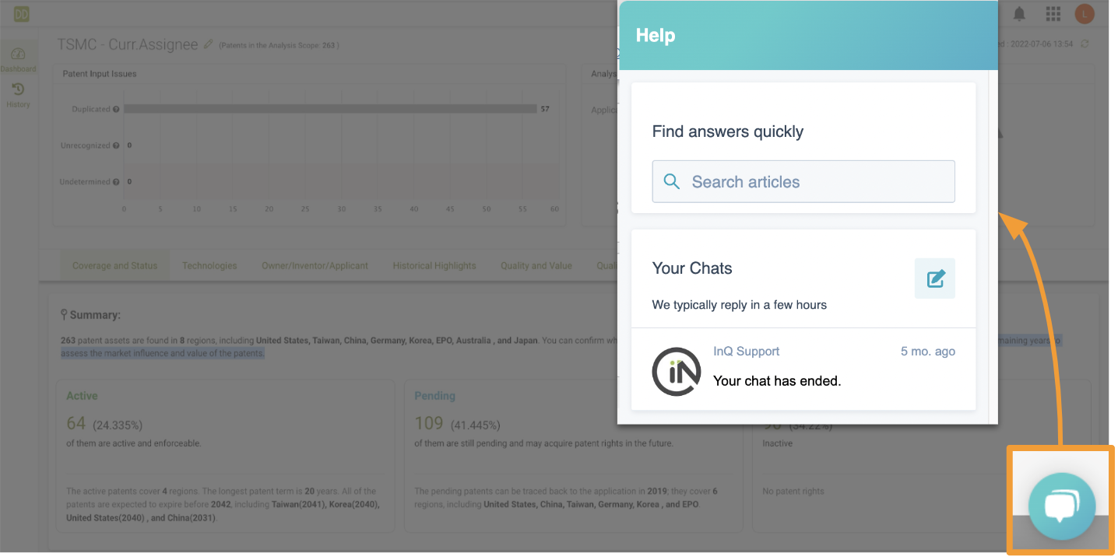Image resolution: width=1118 pixels, height=560 pixels.
Task: Start a new chat with compose icon
Action: click(935, 278)
